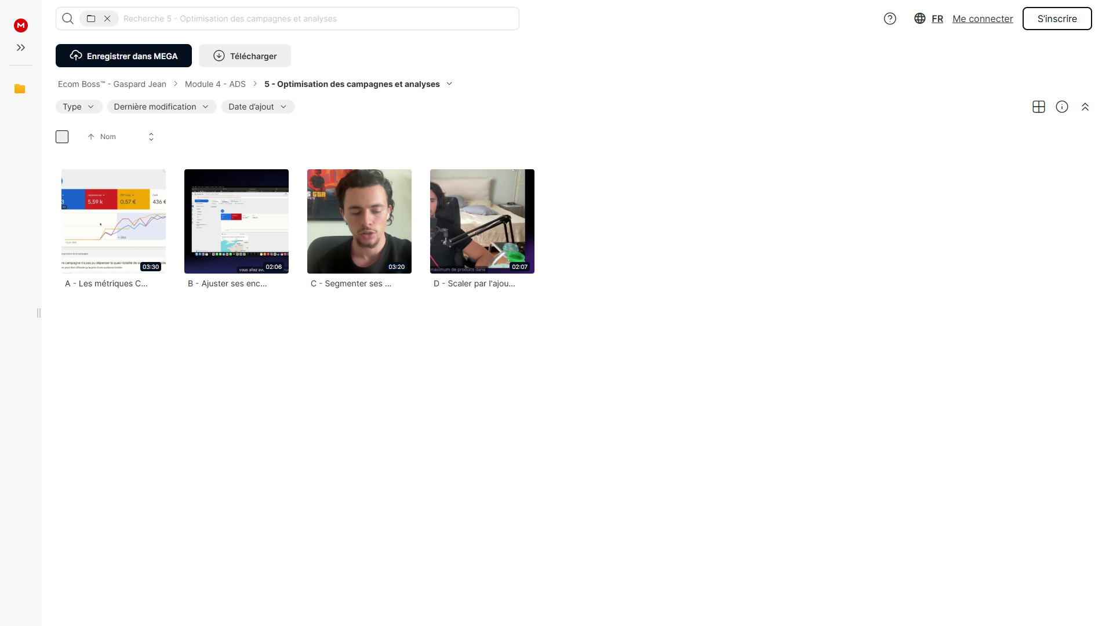This screenshot has width=1113, height=626.
Task: Click the Me connecter link
Action: (x=983, y=19)
